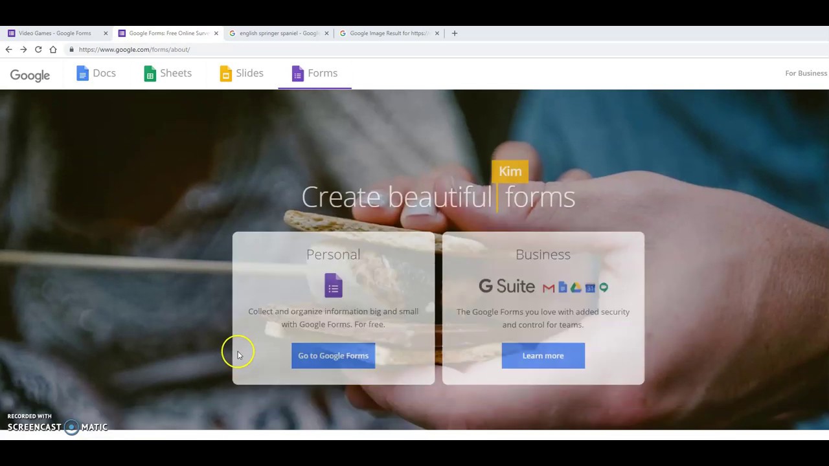
Task: Click the Learn more button
Action: tap(543, 355)
